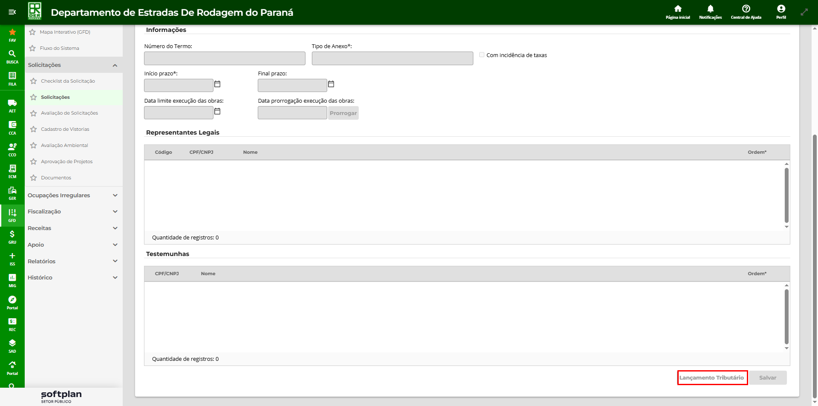The image size is (818, 406).
Task: Favorite the Checklist da Solicitação star
Action: click(34, 81)
